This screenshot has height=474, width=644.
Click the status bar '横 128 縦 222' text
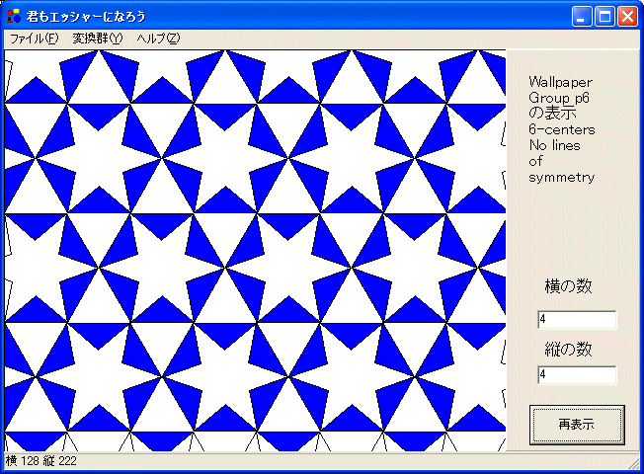(x=41, y=461)
